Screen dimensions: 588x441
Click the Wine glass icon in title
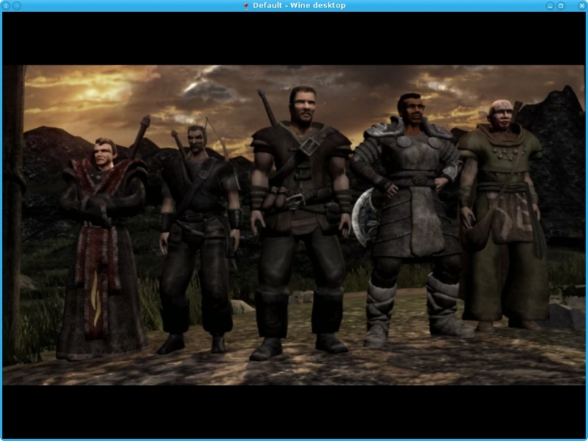pyautogui.click(x=245, y=6)
